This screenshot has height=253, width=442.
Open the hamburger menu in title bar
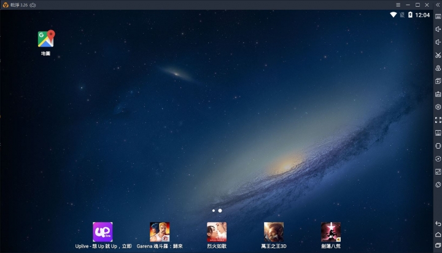398,5
